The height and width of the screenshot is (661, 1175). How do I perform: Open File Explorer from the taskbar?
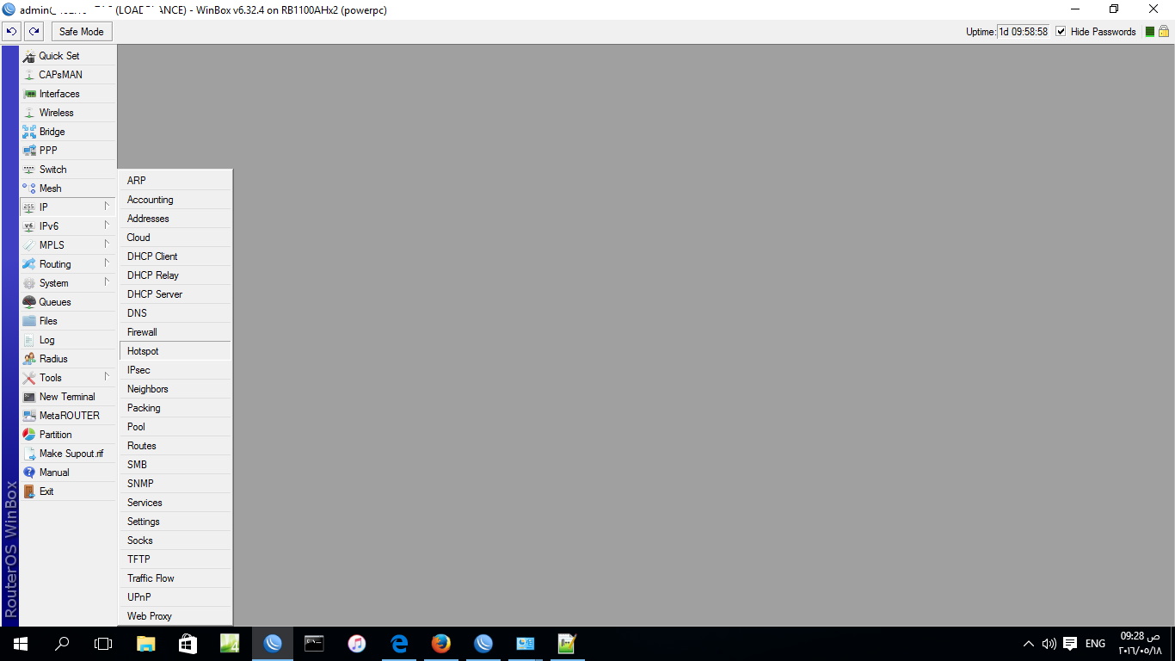tap(146, 643)
